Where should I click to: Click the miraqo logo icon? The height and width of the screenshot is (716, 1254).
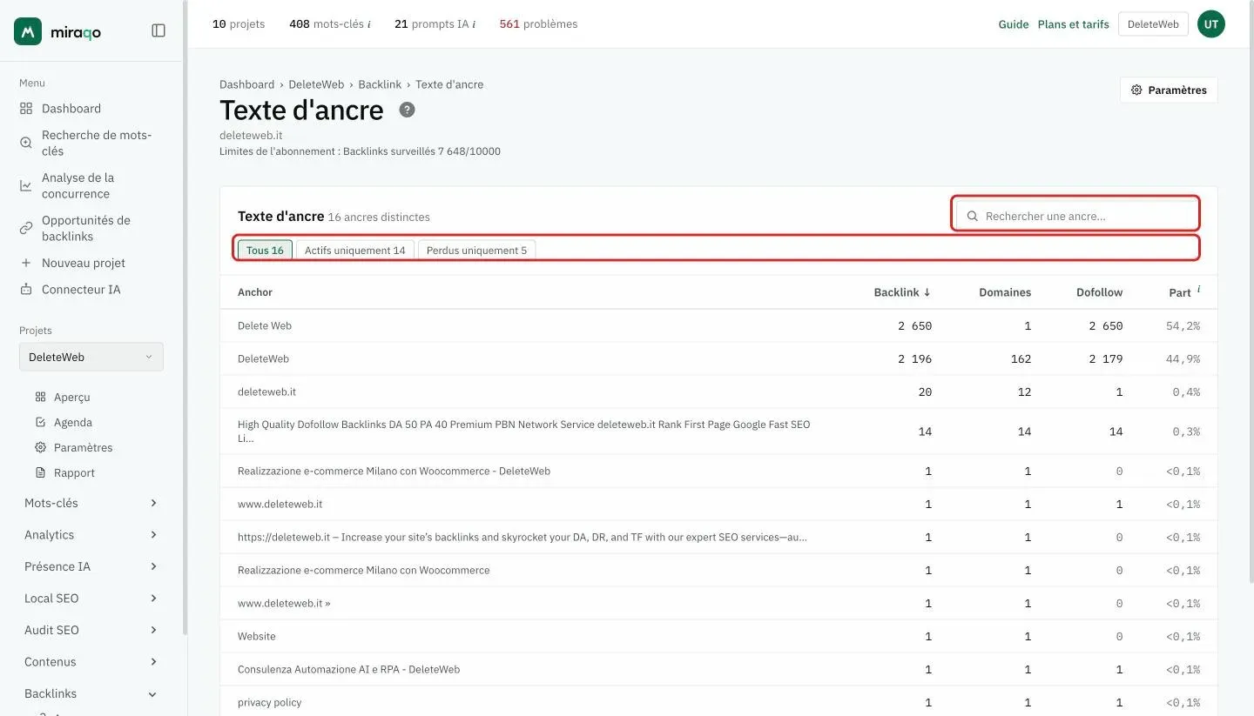[x=28, y=31]
